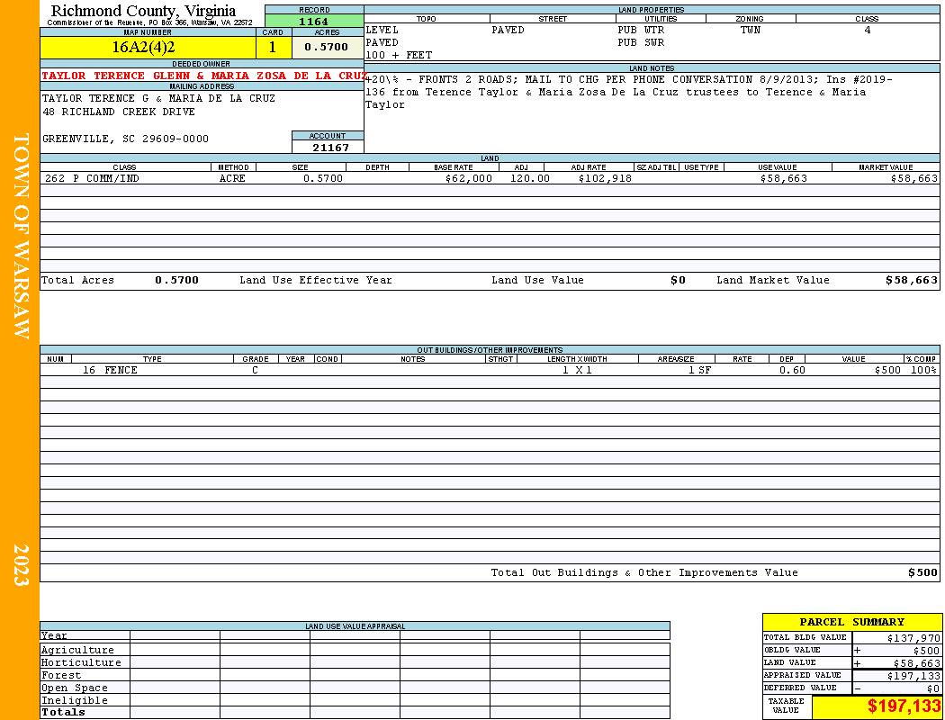Click the Land Notes text area

652,112
